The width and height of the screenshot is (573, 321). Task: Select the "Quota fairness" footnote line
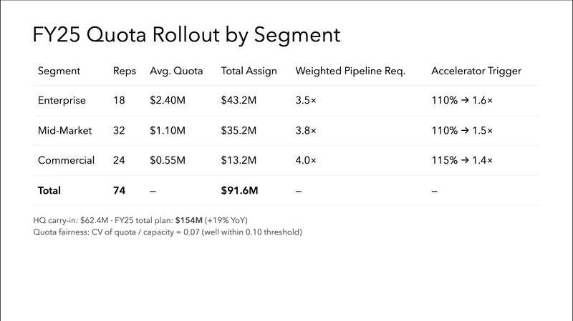(168, 232)
